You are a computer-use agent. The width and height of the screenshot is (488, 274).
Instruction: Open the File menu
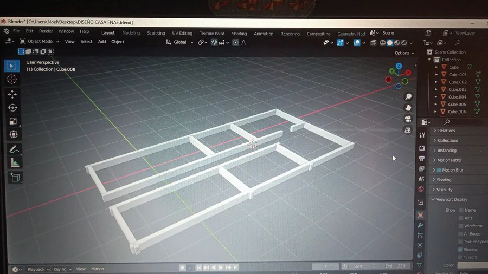[16, 31]
